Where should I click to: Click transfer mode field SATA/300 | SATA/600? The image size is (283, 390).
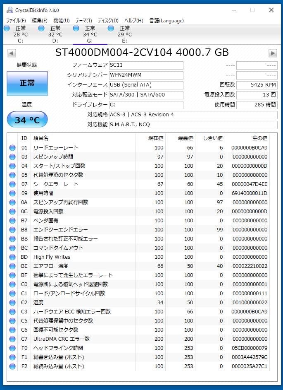(x=146, y=95)
